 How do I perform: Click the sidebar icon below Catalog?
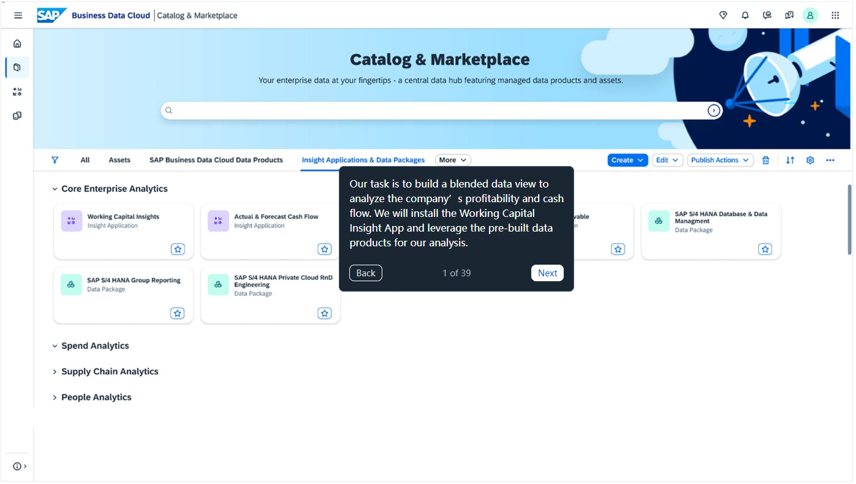tap(17, 92)
